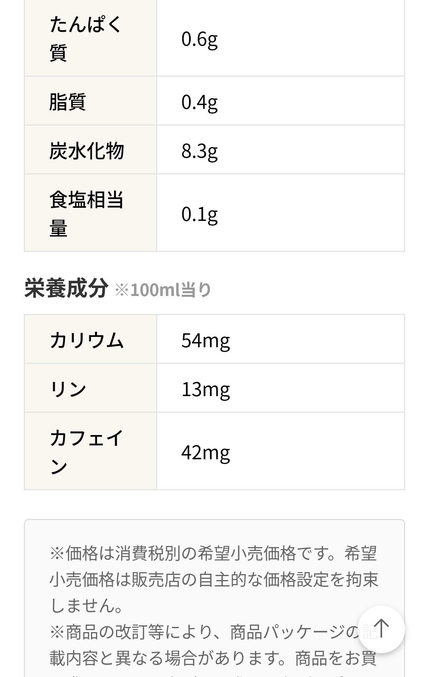Tap the 脂質 row label
429x677 pixels.
[x=68, y=101]
